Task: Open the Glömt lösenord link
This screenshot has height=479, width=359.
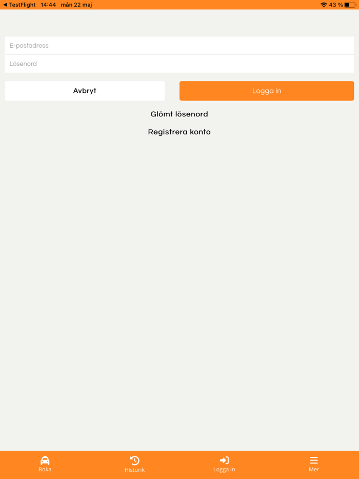Action: click(180, 114)
